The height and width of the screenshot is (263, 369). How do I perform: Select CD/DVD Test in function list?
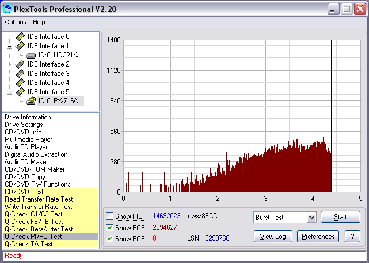point(51,192)
